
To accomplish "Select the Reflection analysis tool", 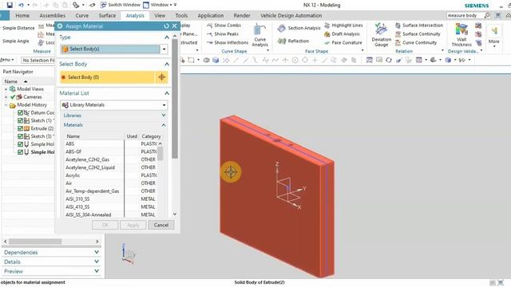I will 293,41.
